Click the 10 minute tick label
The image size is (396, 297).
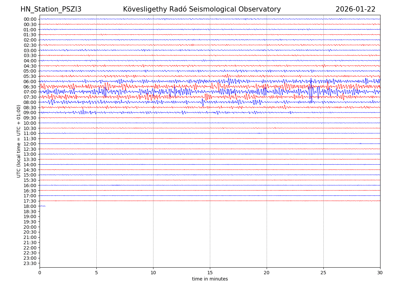tap(153, 273)
